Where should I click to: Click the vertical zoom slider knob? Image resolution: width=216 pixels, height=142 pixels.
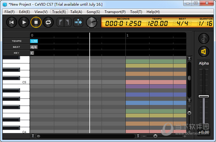[189, 113]
